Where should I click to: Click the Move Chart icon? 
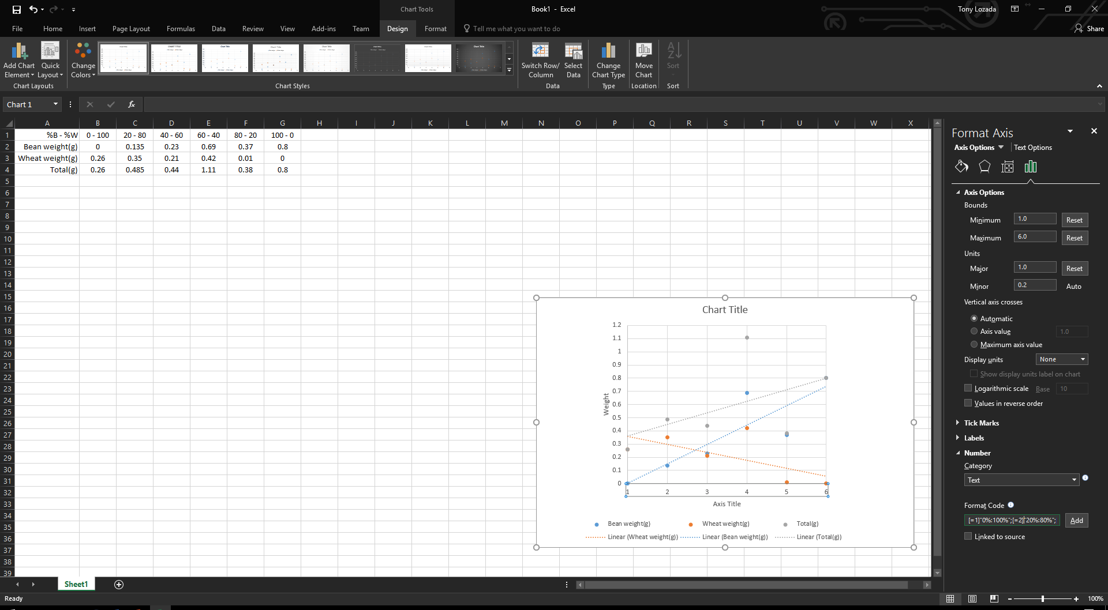tap(643, 59)
